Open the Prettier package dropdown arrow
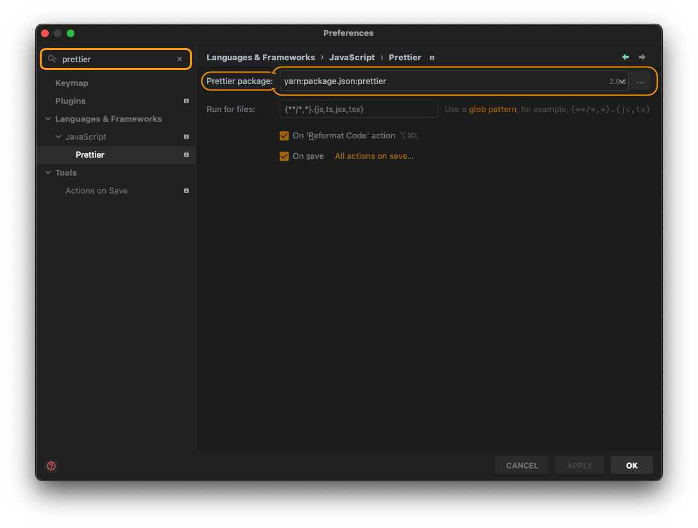The height and width of the screenshot is (528, 698). point(622,81)
